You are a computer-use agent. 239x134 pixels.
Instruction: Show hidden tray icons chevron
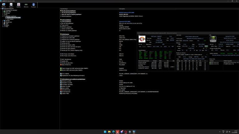tap(220, 132)
